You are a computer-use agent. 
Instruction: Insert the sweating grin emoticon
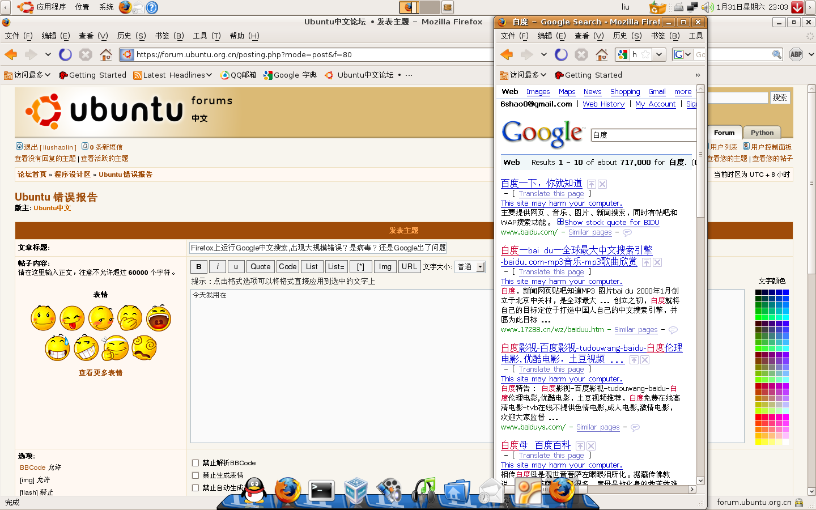(57, 347)
